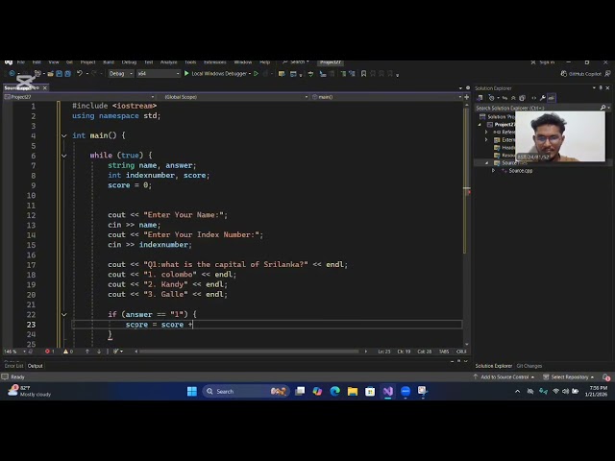Open File Explorer from taskbar
The image size is (615, 461).
point(353,391)
